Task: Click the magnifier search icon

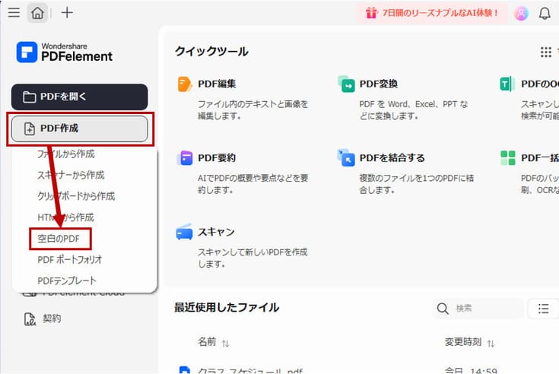Action: [x=443, y=309]
